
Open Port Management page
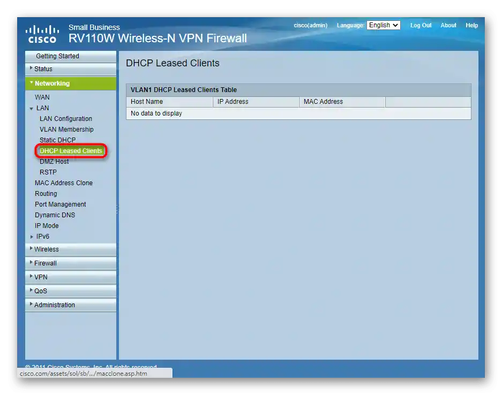coord(60,204)
